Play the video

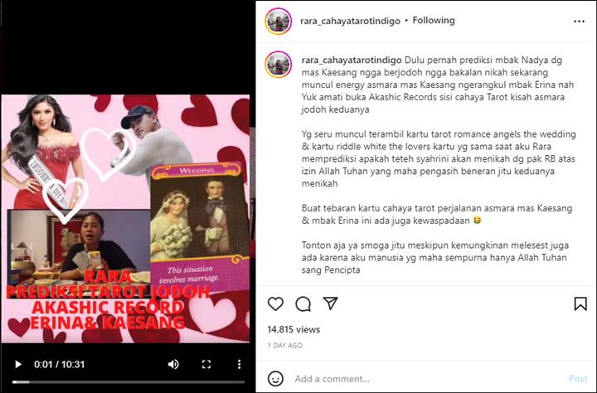tap(18, 365)
